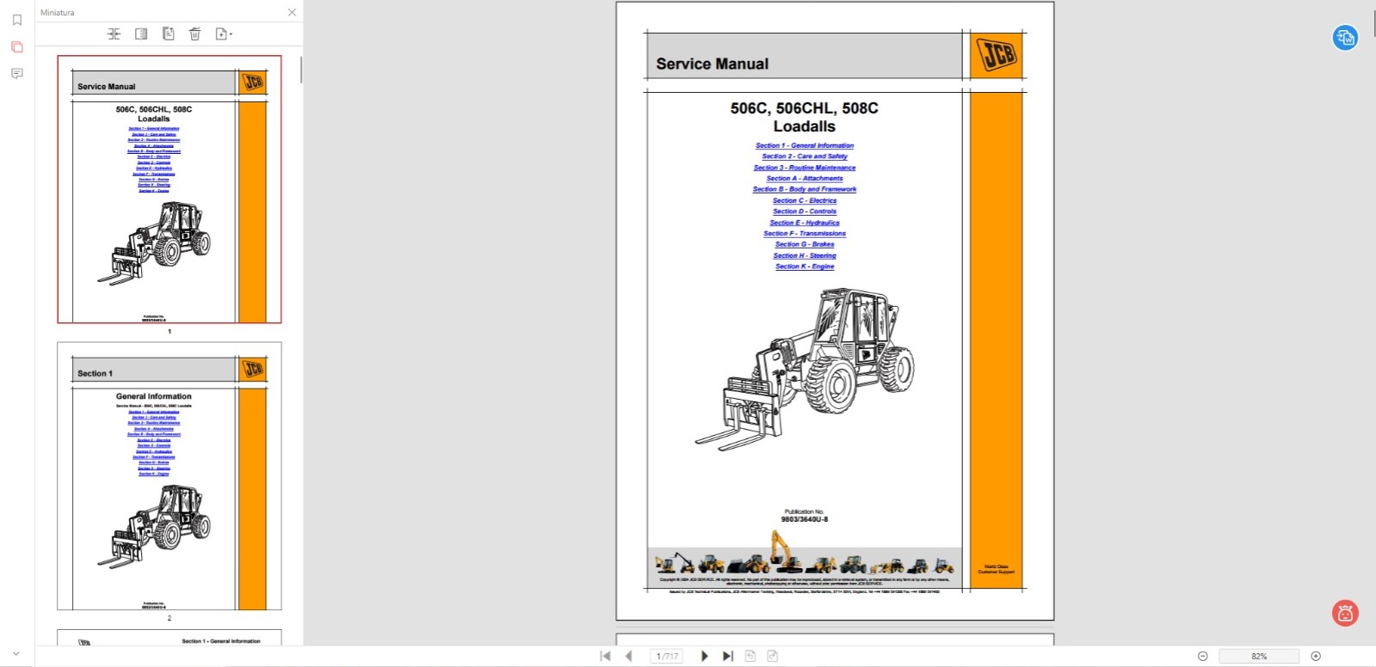The width and height of the screenshot is (1376, 667).
Task: Click the blue translate floating icon
Action: click(x=1345, y=37)
